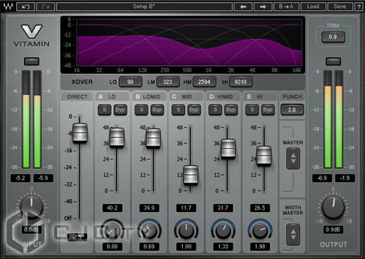Copy setup B to A

(x=286, y=7)
